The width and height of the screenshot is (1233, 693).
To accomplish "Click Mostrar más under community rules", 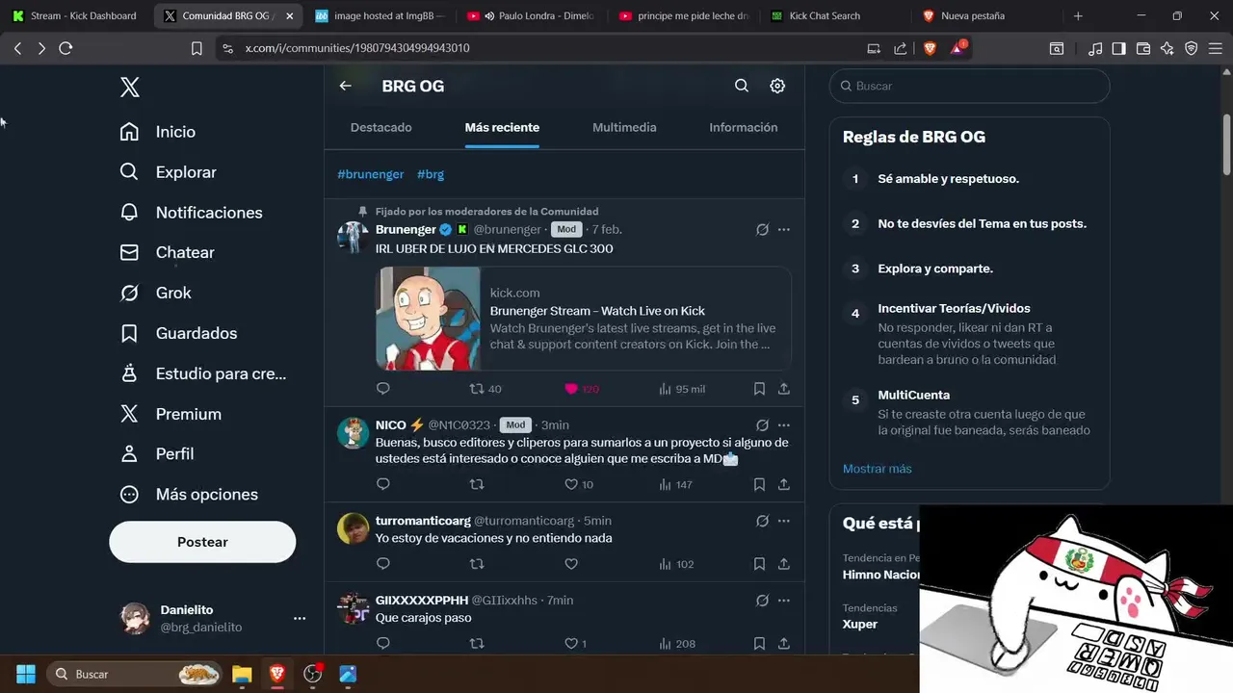I will (x=877, y=469).
